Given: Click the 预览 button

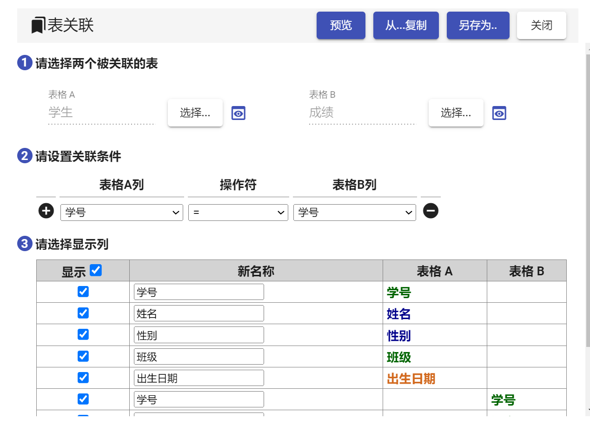Looking at the screenshot, I should [x=341, y=25].
